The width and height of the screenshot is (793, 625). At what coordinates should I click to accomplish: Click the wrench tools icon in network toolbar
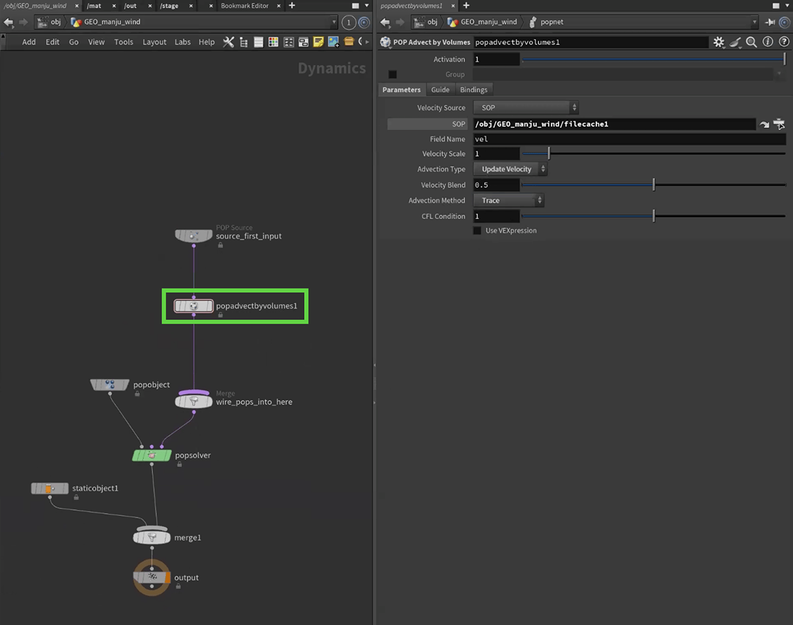pyautogui.click(x=229, y=42)
